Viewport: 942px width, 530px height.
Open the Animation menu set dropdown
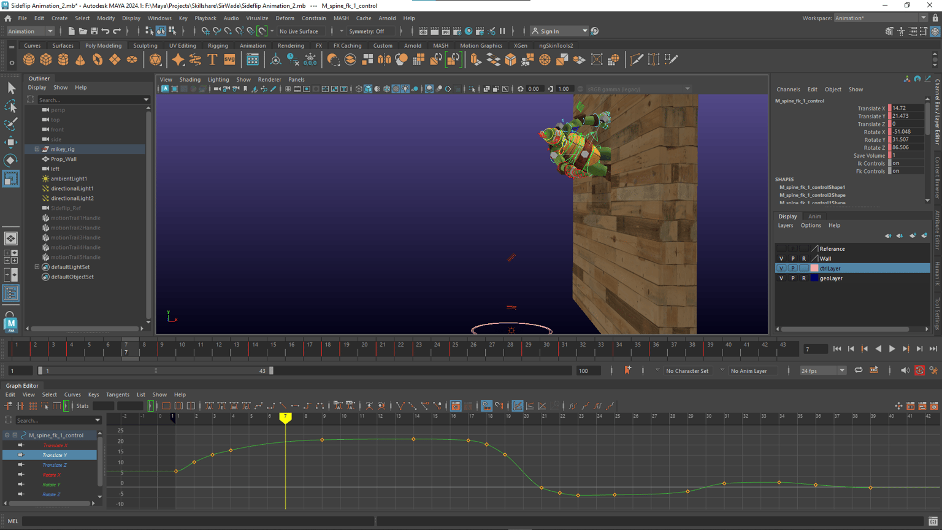[x=30, y=31]
